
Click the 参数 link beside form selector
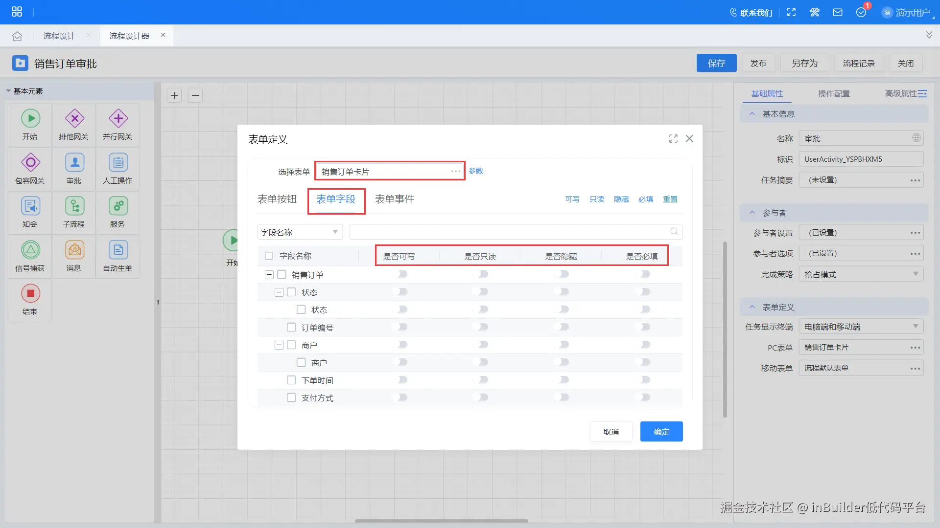click(476, 171)
